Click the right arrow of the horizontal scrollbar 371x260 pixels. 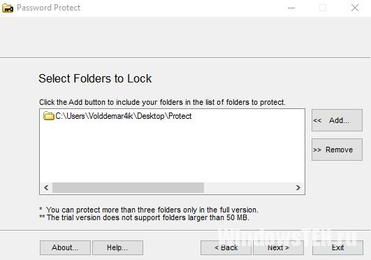[298, 187]
